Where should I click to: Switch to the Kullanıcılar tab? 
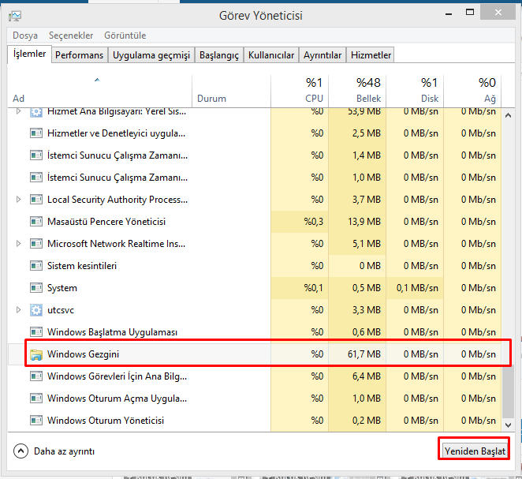point(271,55)
